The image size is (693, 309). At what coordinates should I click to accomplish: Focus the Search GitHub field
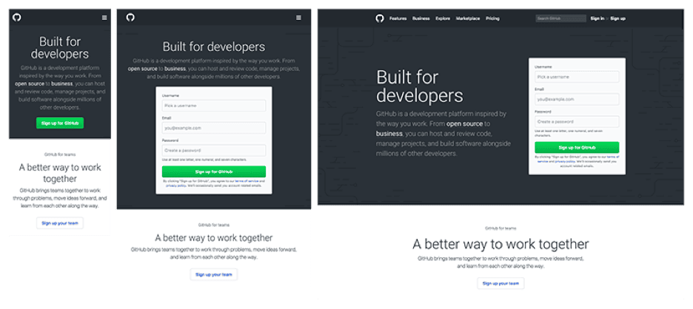tap(561, 18)
